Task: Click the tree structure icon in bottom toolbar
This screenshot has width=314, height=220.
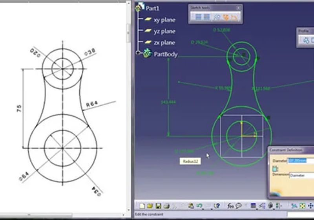Action: click(262, 206)
